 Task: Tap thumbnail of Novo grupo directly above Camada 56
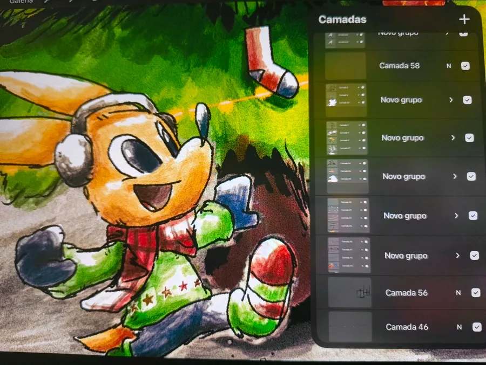pos(349,255)
